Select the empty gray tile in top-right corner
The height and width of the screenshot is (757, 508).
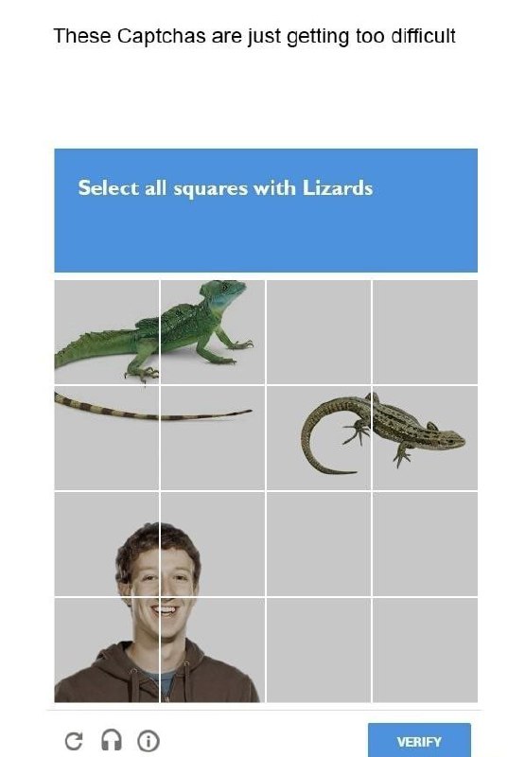coord(425,332)
